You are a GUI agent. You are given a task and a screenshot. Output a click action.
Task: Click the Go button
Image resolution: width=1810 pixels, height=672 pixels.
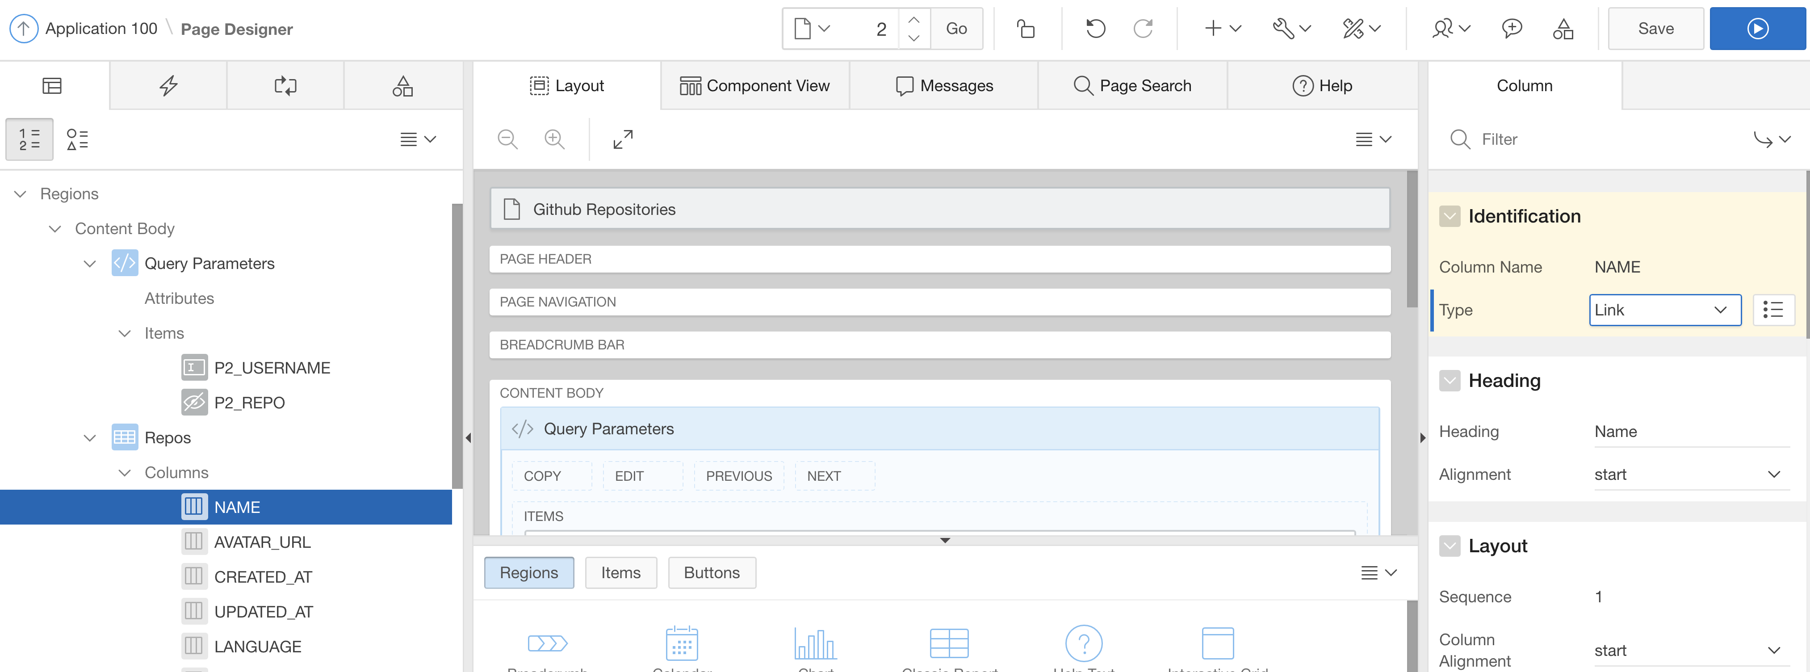coord(955,29)
